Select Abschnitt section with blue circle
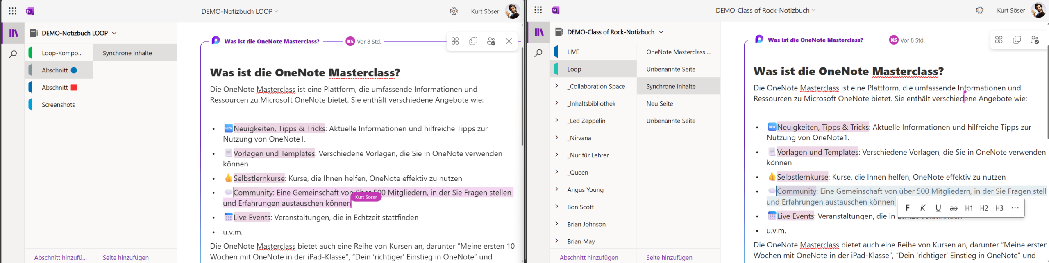Viewport: 1049px width, 263px height. (x=59, y=70)
